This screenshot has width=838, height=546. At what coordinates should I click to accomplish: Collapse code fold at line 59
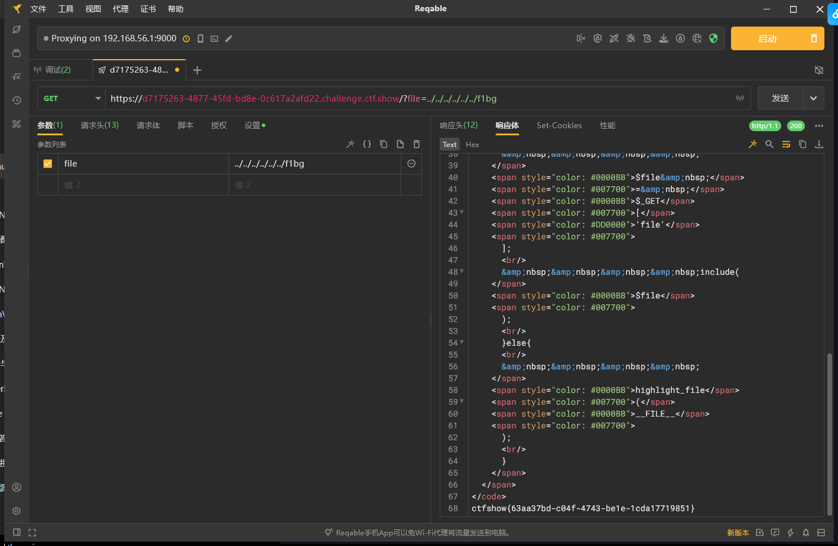tap(462, 401)
